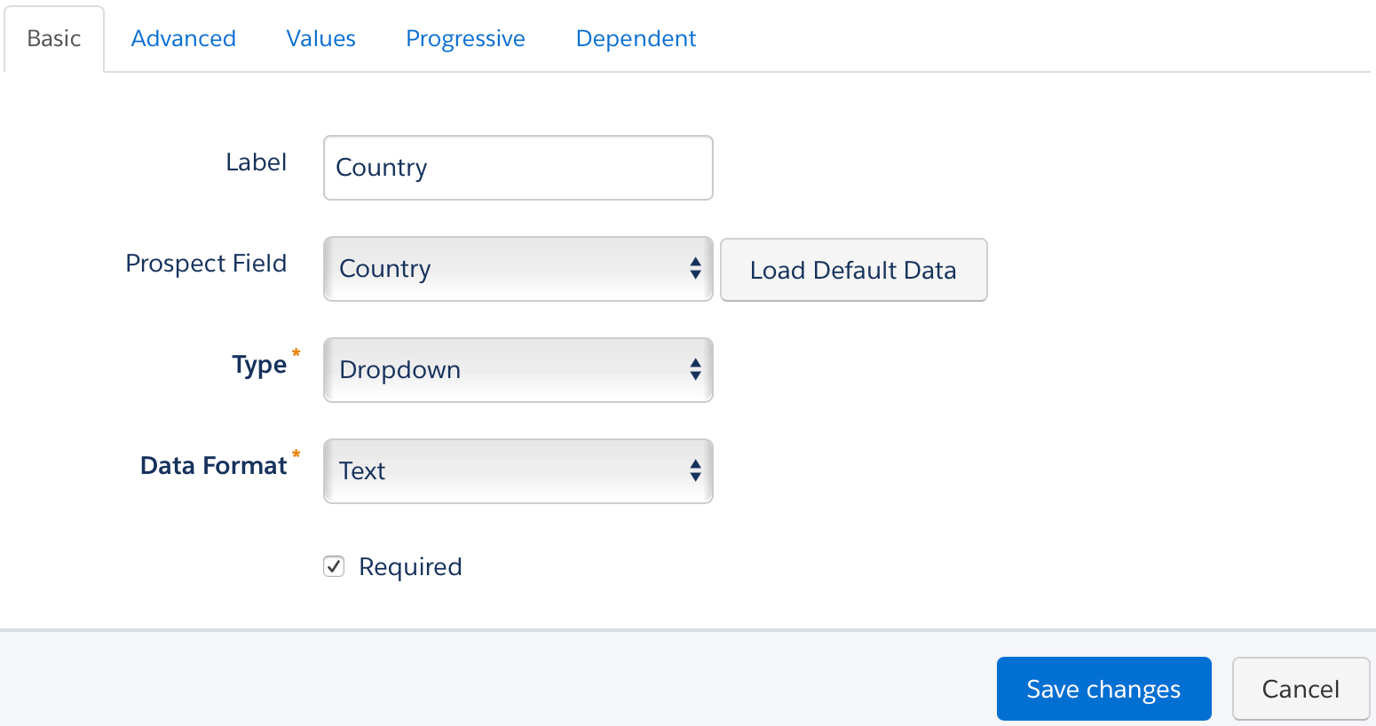This screenshot has height=726, width=1376.
Task: Open the Dependent tab
Action: tap(636, 38)
